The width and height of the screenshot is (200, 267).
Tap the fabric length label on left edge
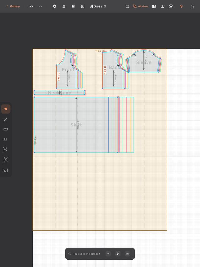tap(35, 140)
